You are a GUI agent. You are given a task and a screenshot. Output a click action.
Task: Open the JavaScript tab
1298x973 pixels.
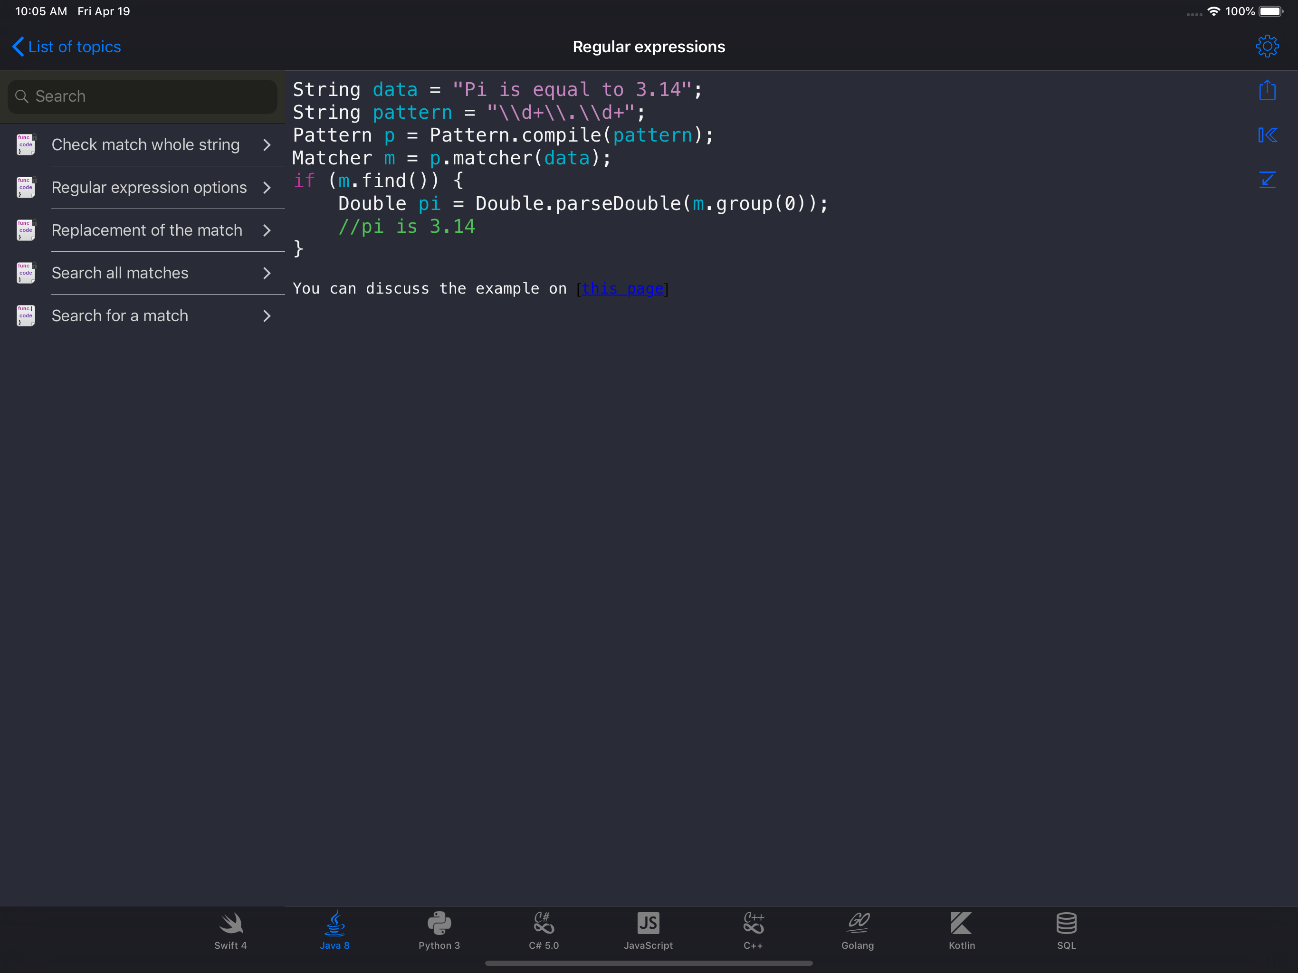click(x=648, y=930)
